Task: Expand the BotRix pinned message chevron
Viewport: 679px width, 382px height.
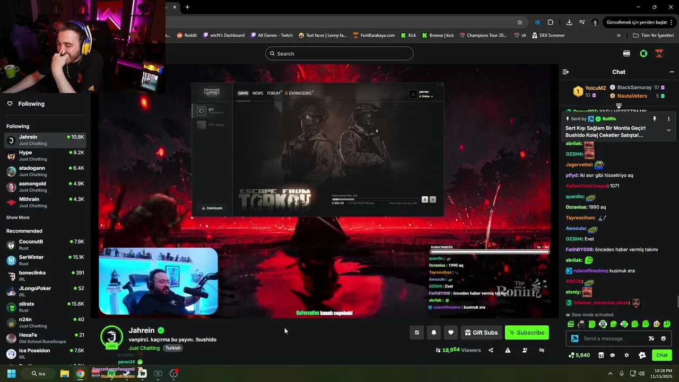Action: (x=668, y=130)
